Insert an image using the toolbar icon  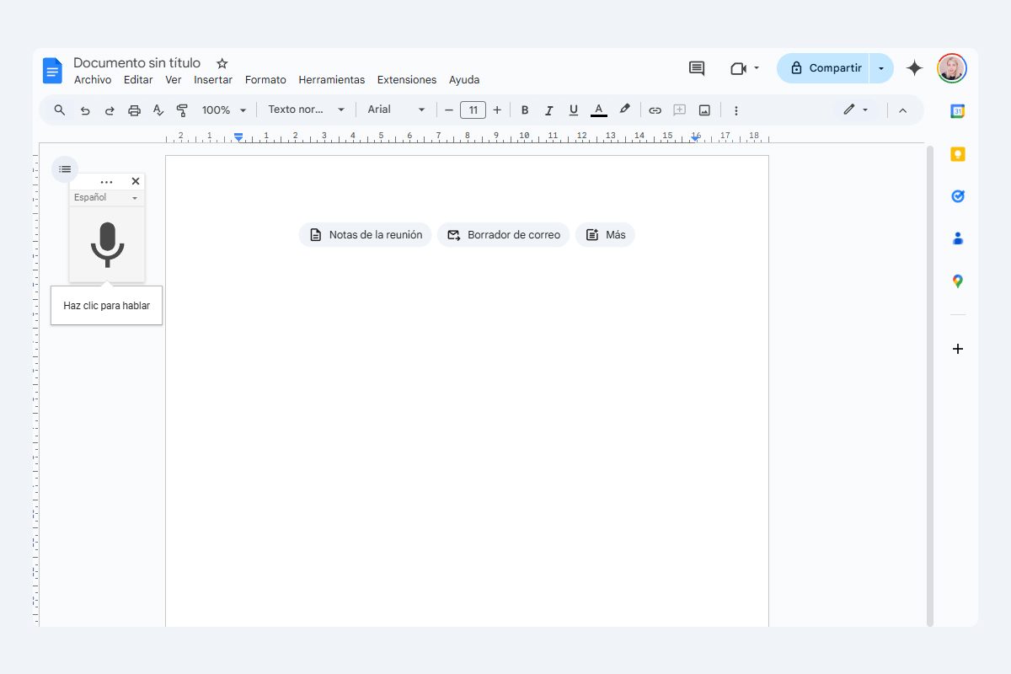pos(703,110)
